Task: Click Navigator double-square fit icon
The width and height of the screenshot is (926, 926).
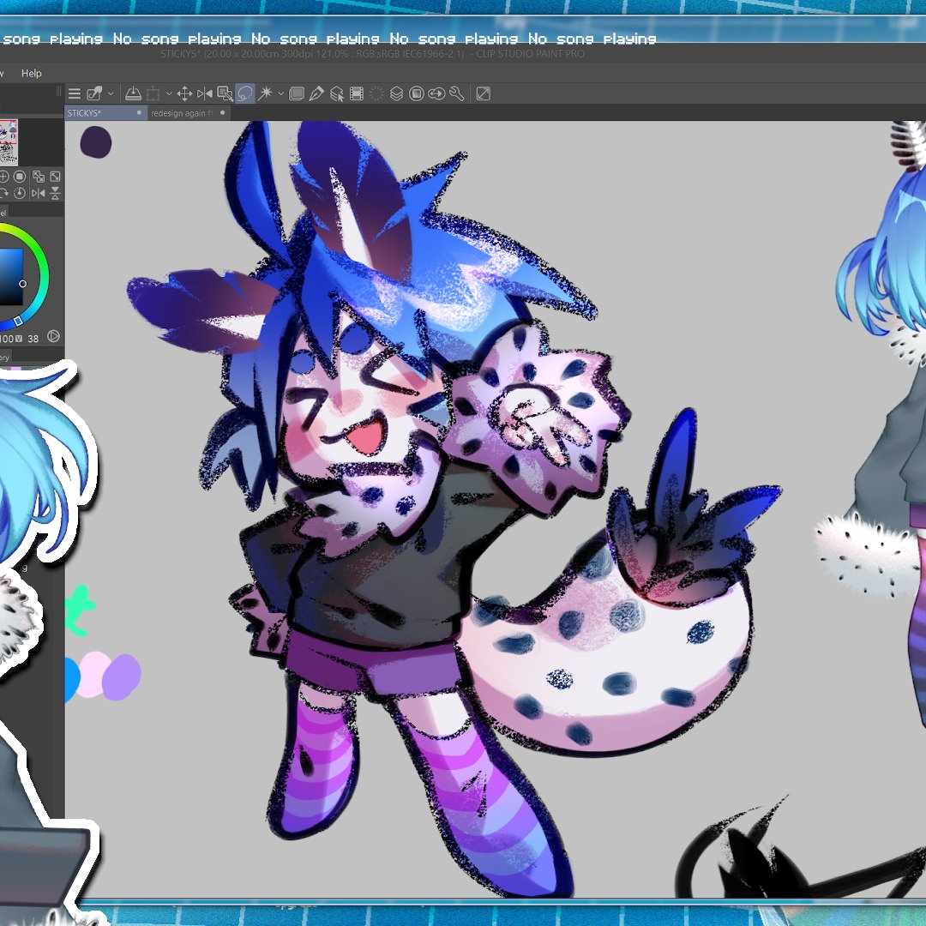Action: pyautogui.click(x=39, y=177)
